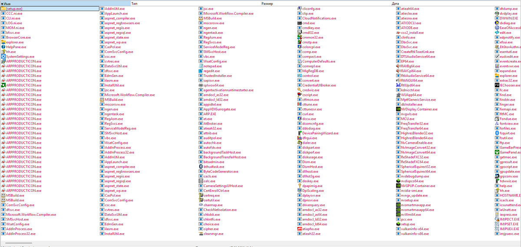Select the file findstr.exe
The height and width of the screenshot is (247, 521).
(x=507, y=99)
